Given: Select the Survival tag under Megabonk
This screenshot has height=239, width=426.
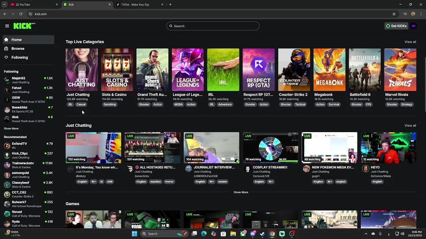Looking at the screenshot, I should 334,104.
